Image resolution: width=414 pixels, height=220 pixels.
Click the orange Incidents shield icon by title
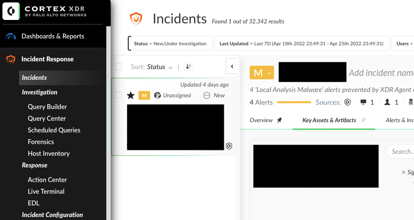click(x=136, y=18)
